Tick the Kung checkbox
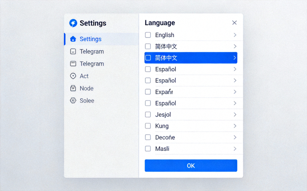 click(148, 126)
